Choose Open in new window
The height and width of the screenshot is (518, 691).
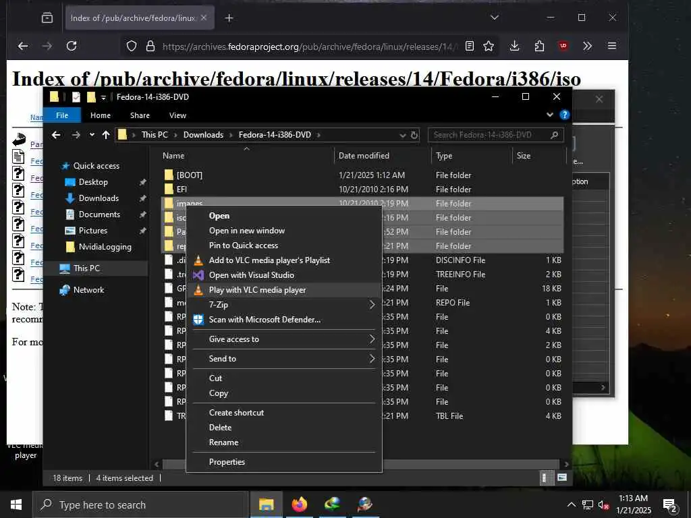tap(247, 231)
